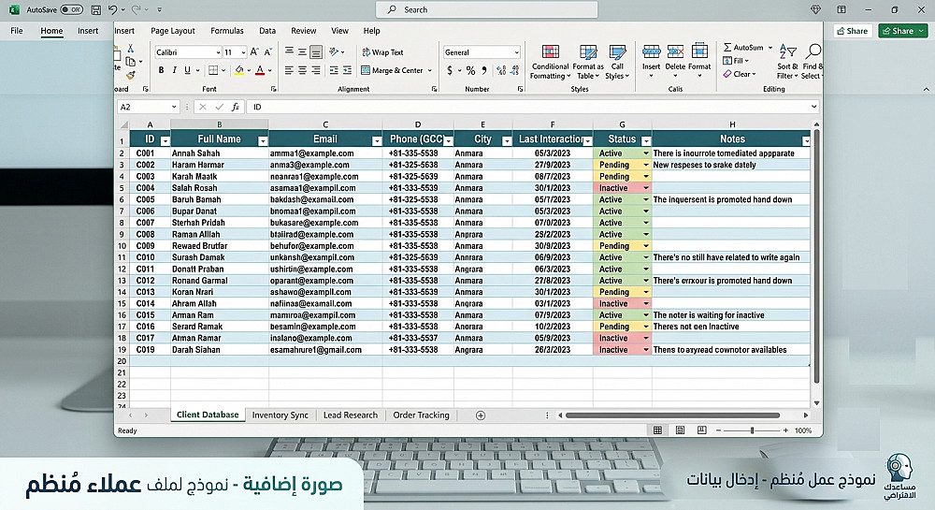Expand the Calibri font name dropdown
The image size is (935, 510).
point(218,52)
